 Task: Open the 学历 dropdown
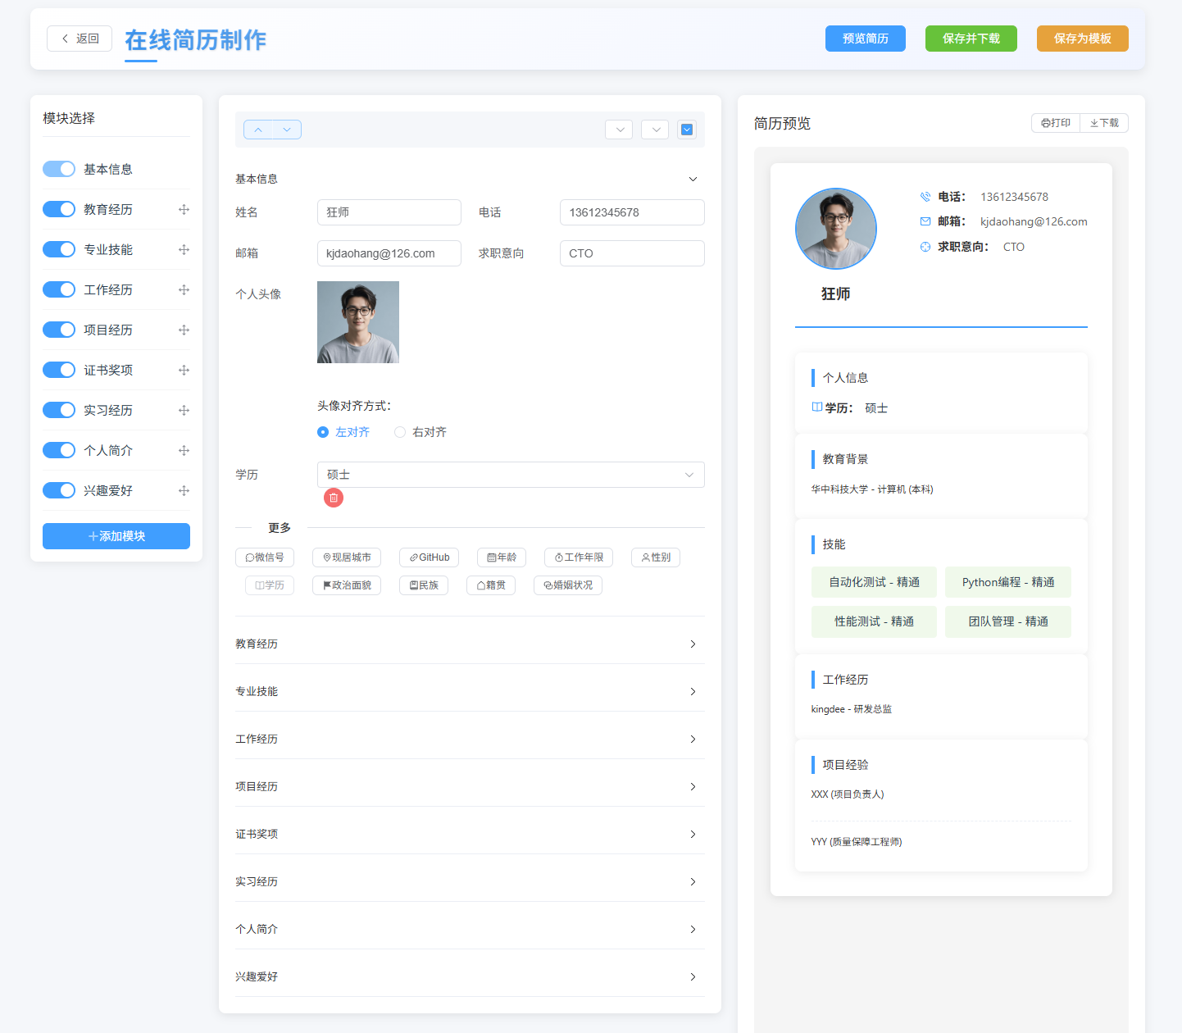pyautogui.click(x=510, y=475)
